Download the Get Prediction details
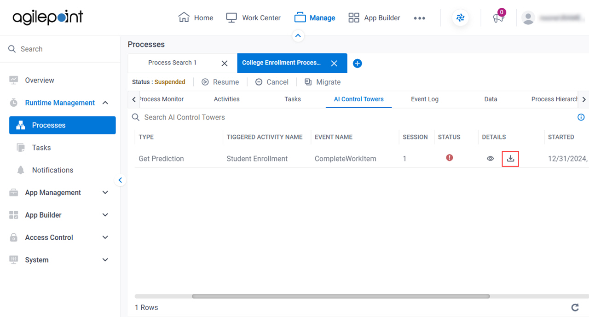The height and width of the screenshot is (317, 589). (x=510, y=159)
